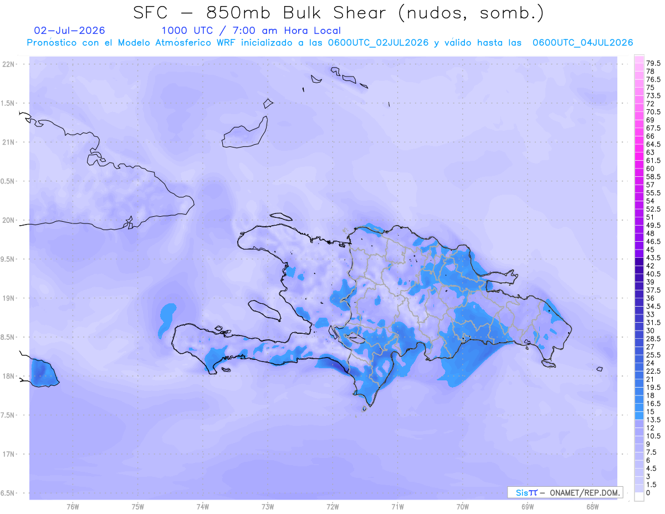Click the legend value '33'

(651, 314)
